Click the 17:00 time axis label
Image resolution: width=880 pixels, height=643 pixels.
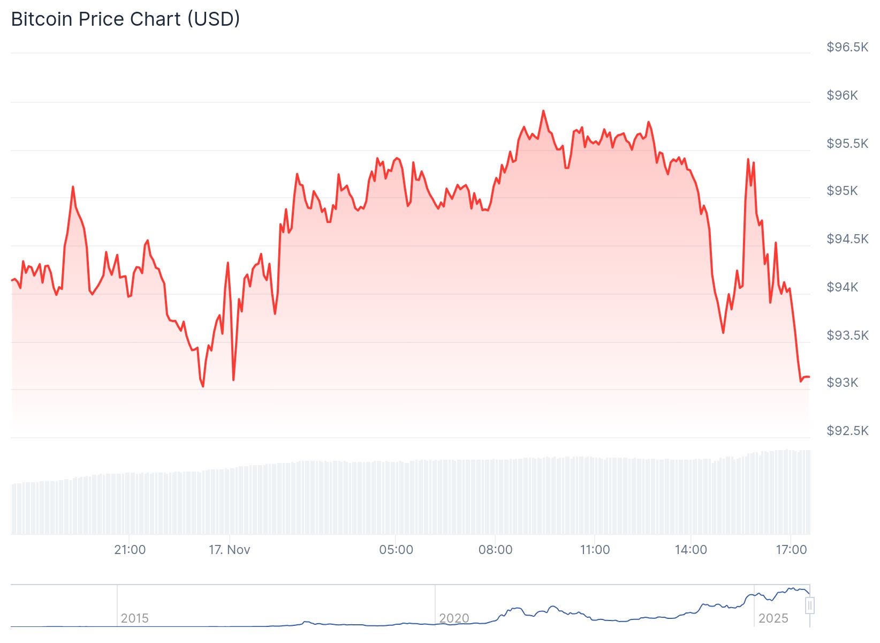click(x=791, y=550)
